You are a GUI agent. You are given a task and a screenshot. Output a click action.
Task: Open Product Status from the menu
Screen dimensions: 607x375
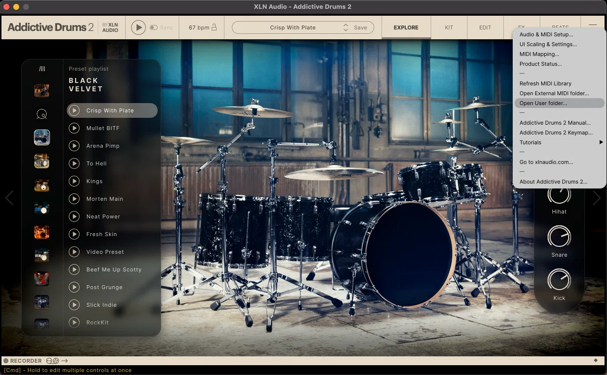pos(559,64)
